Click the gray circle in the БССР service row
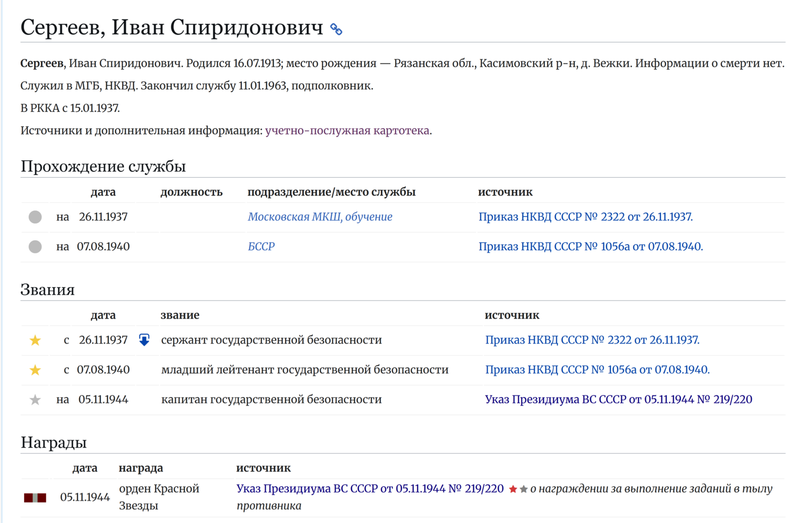 pos(35,247)
